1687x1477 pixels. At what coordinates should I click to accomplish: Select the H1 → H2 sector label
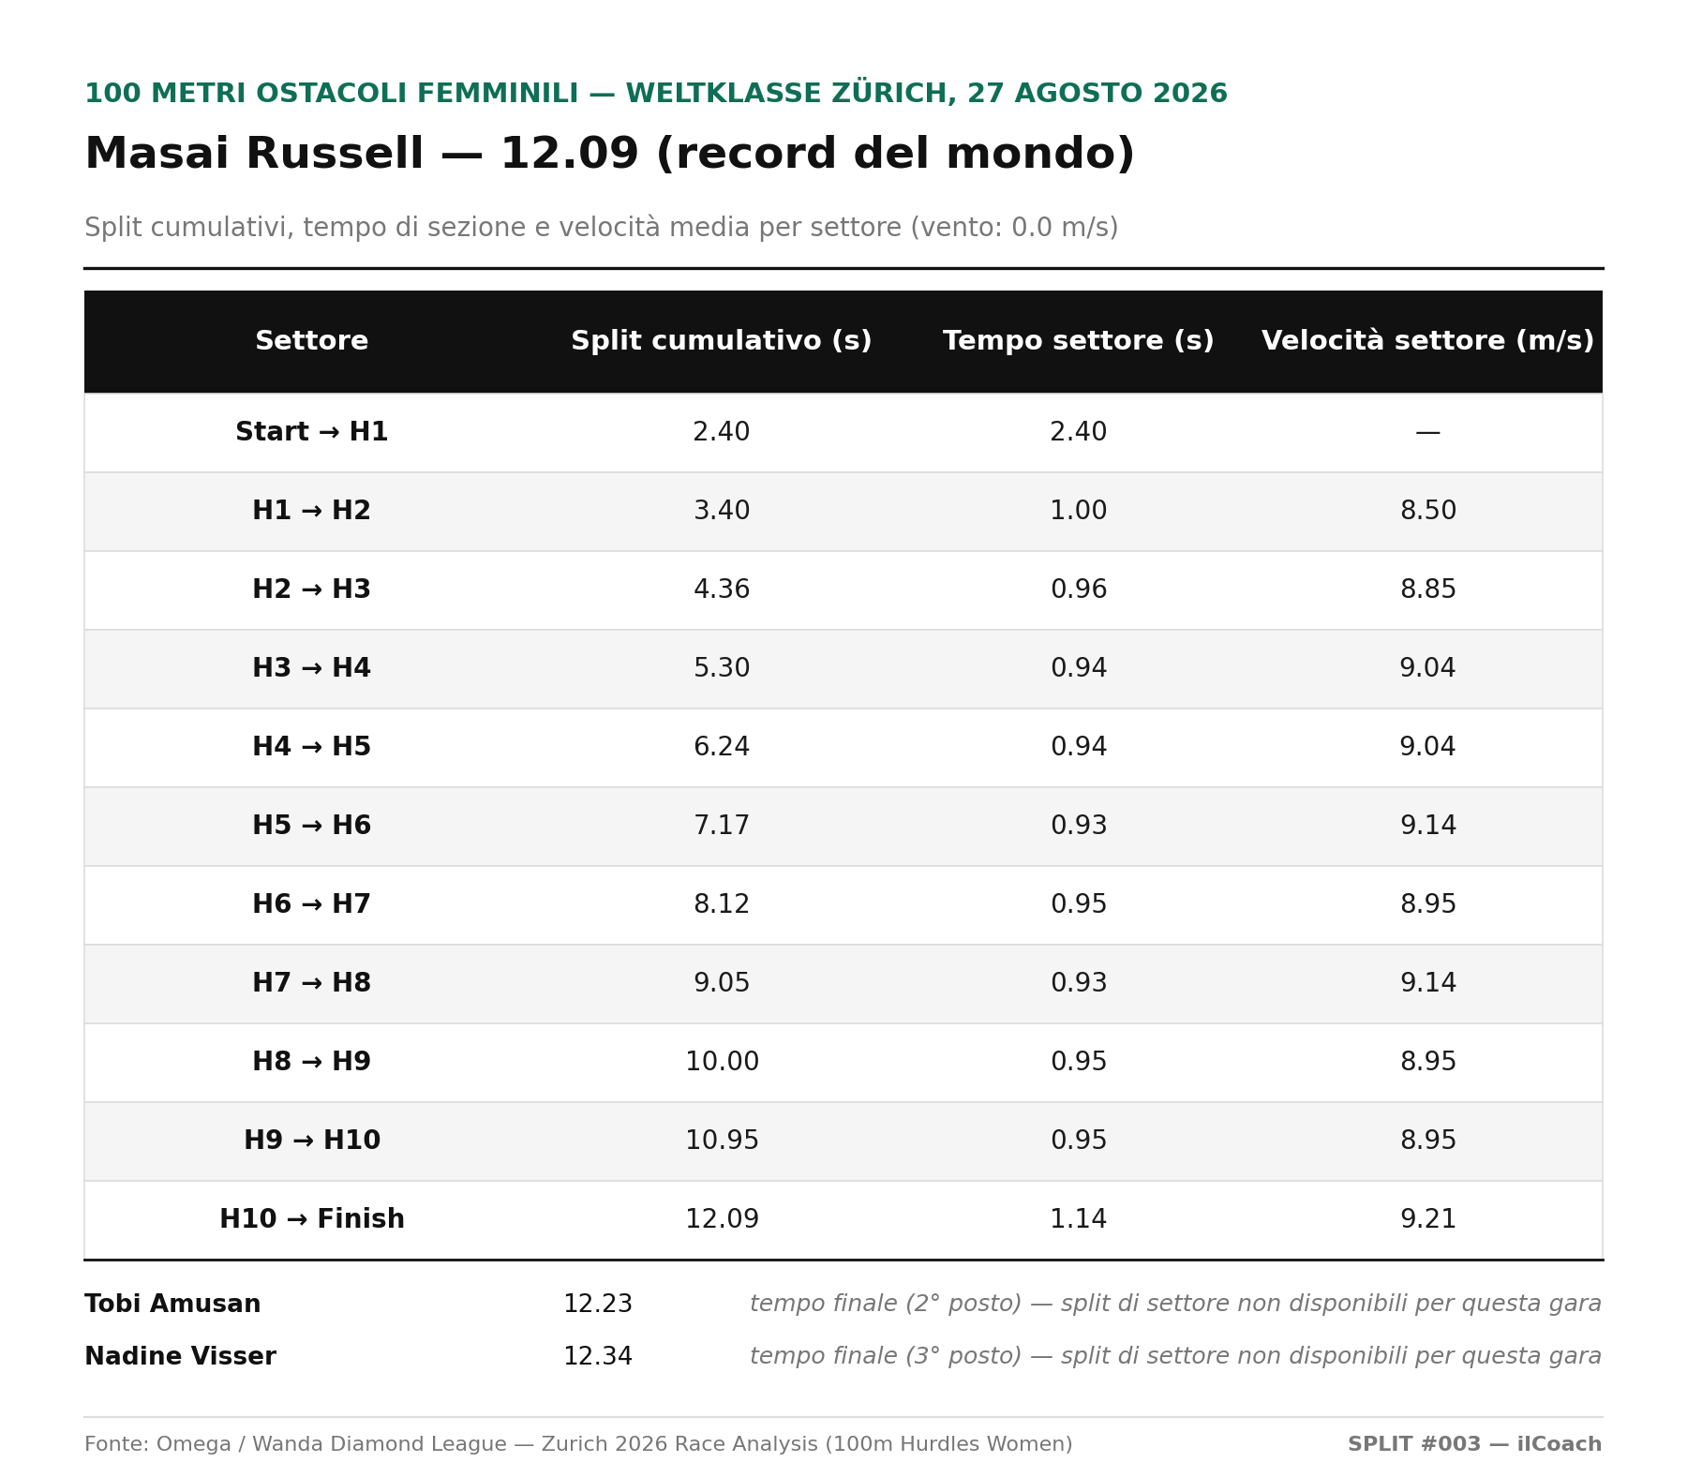312,511
